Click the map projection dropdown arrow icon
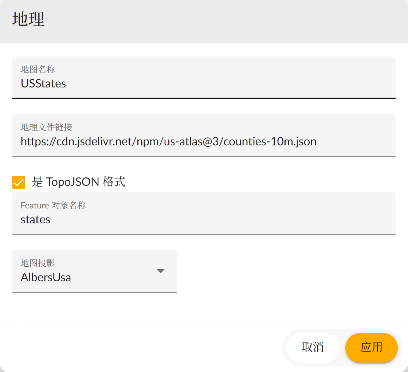The width and height of the screenshot is (408, 372). click(x=160, y=271)
